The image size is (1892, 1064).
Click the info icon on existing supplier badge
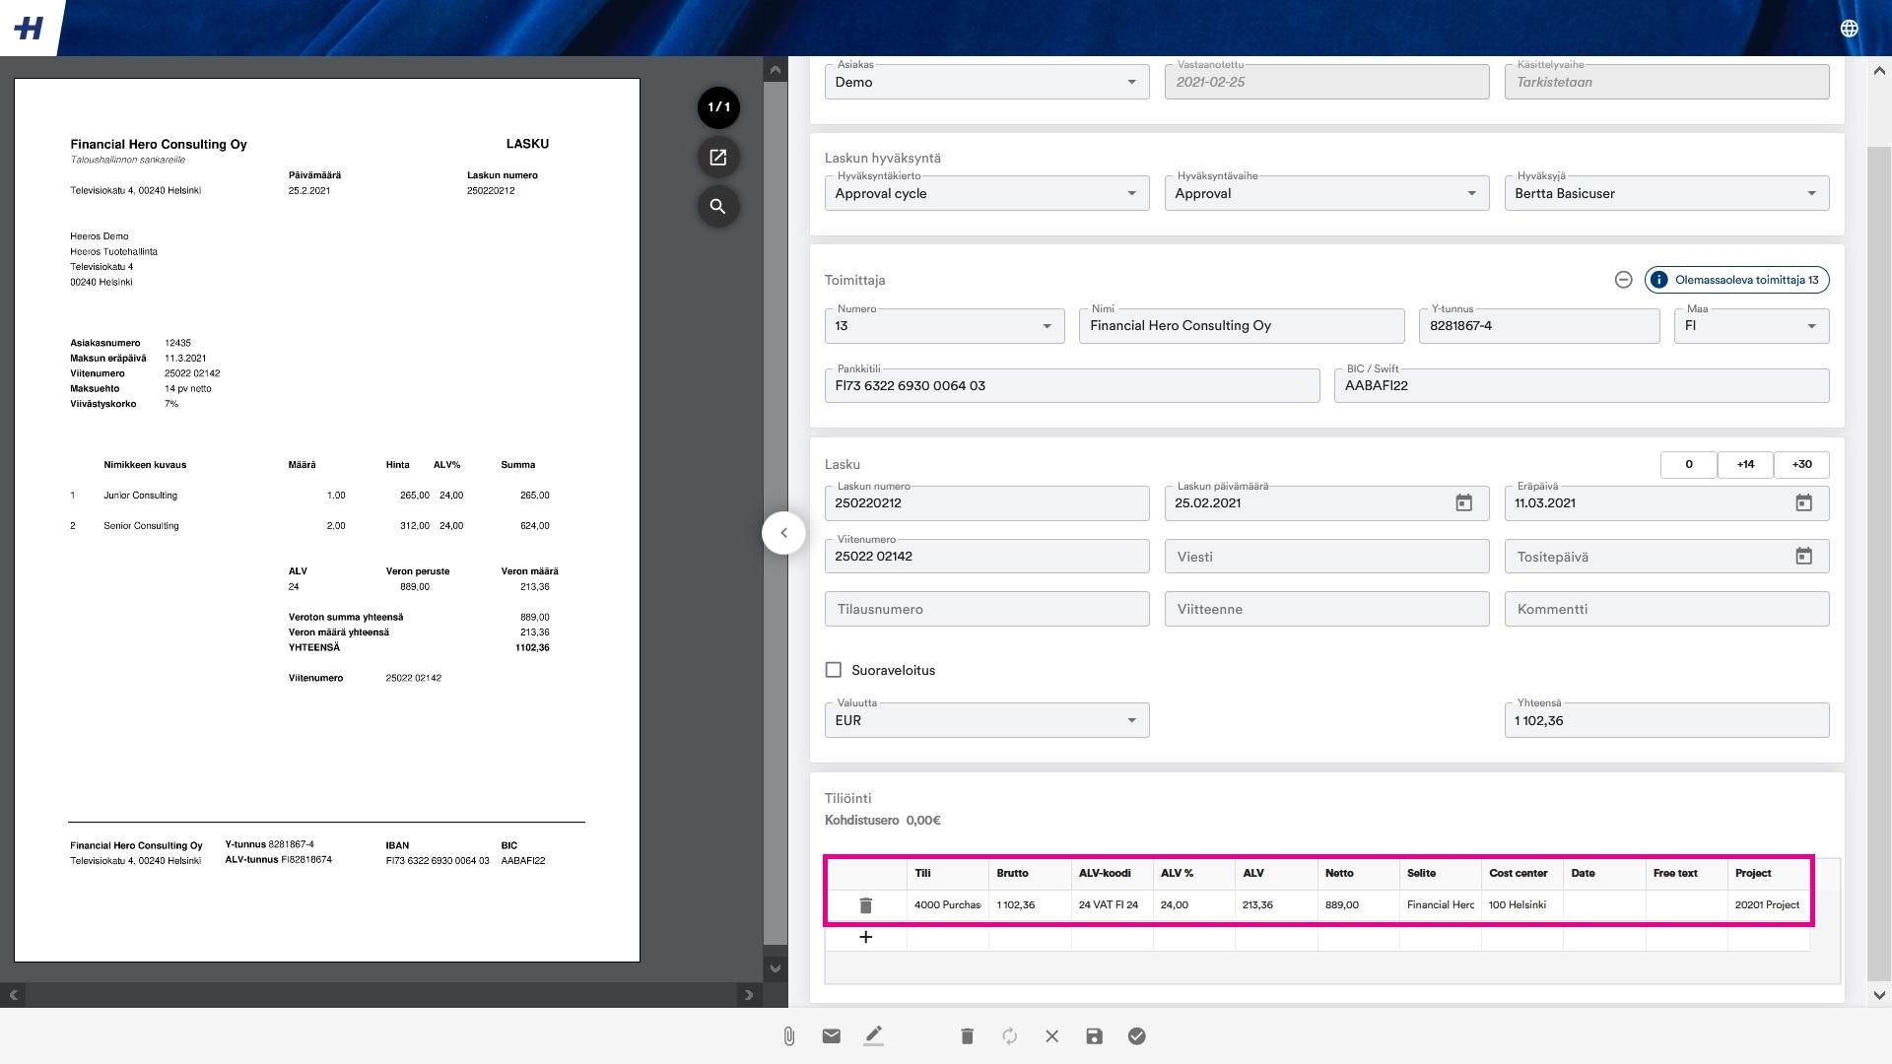pos(1659,280)
